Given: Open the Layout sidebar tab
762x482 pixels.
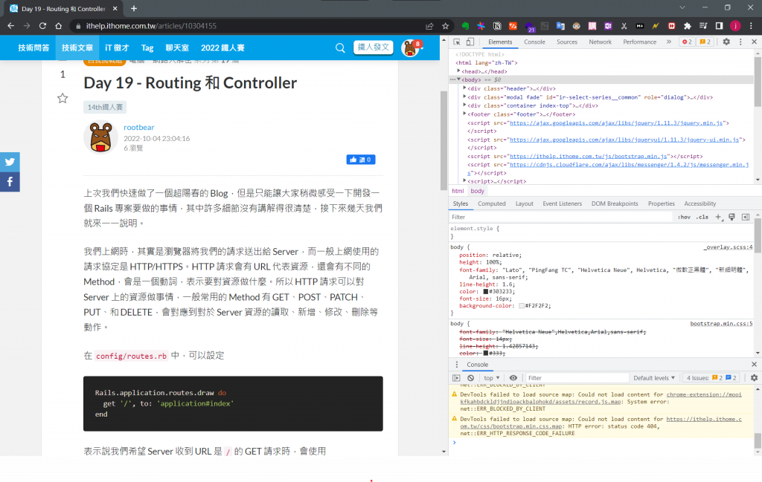Looking at the screenshot, I should point(524,203).
